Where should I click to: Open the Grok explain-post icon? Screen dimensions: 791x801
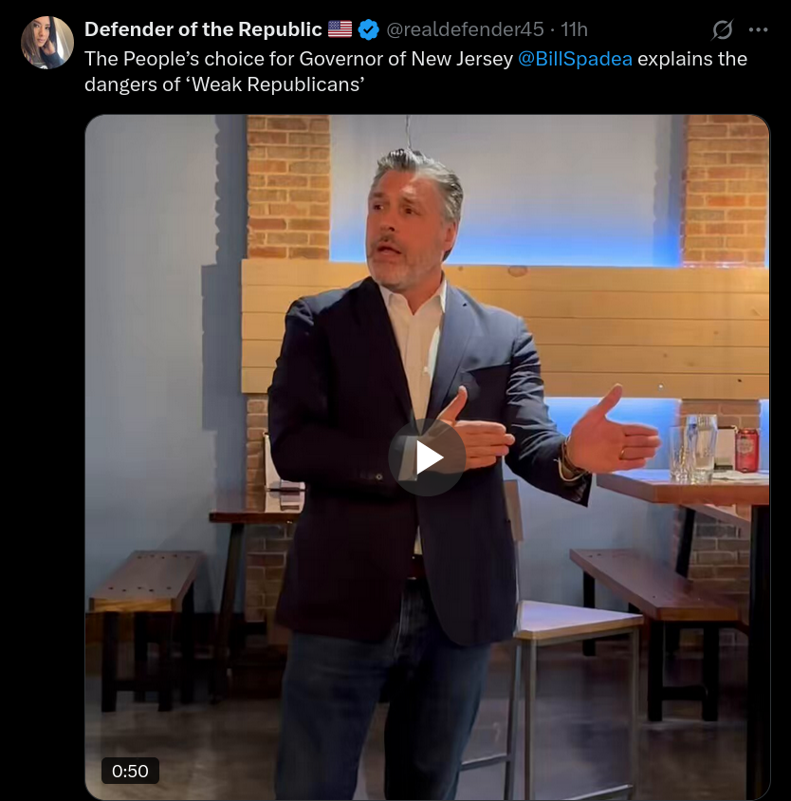[722, 29]
